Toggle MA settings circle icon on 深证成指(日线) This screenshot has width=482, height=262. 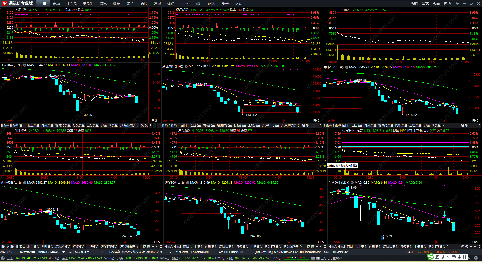[x=186, y=66]
